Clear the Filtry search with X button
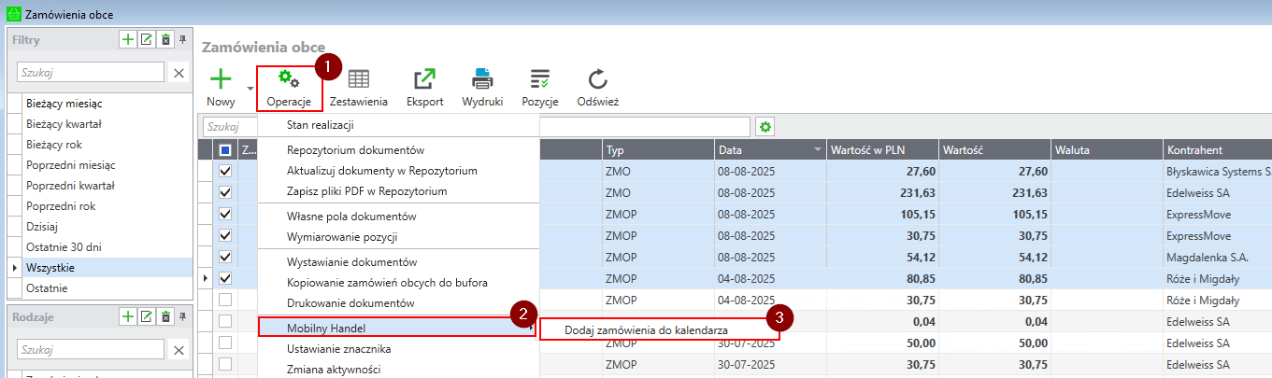Screen dimensions: 1272x378 [x=179, y=72]
